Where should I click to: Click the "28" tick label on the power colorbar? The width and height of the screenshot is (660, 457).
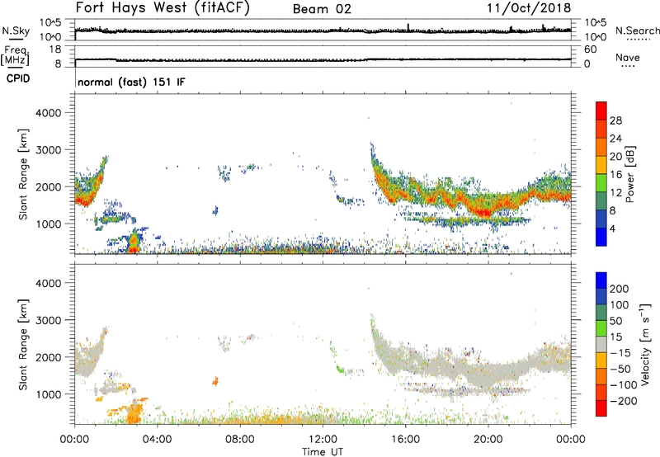[x=615, y=120]
